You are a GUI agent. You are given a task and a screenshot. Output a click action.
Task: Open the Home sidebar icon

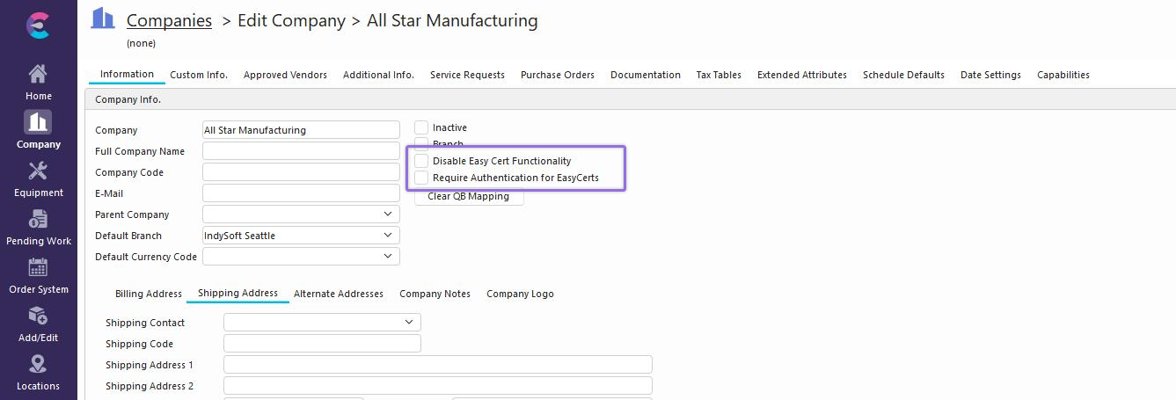pos(38,74)
